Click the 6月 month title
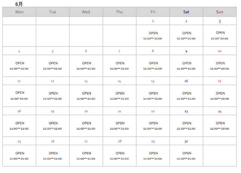The width and height of the screenshot is (241, 173). click(19, 4)
